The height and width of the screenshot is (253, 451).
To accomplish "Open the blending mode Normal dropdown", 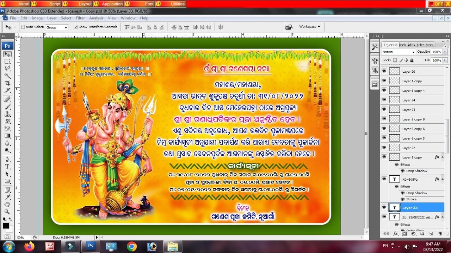I will [x=399, y=52].
